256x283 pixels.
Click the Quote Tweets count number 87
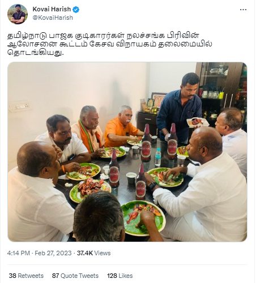(56, 276)
